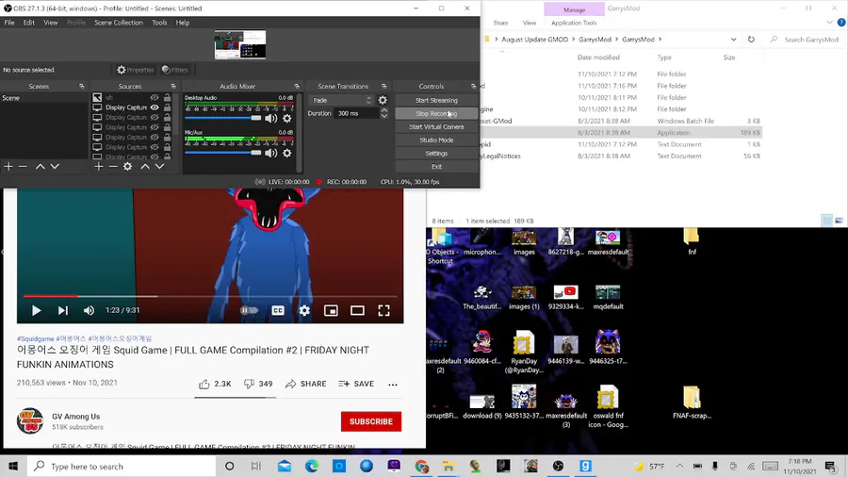Switch YouTube player to theater mode
Screen dimensions: 848x477
point(357,310)
